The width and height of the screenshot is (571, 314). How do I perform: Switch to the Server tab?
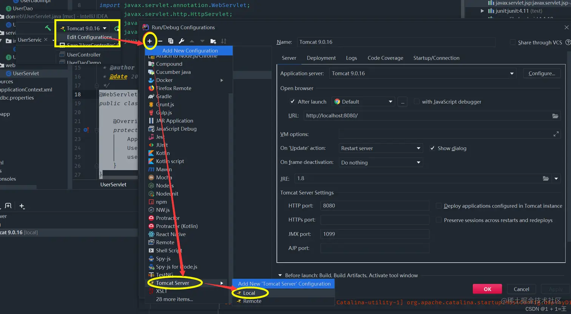pyautogui.click(x=289, y=58)
